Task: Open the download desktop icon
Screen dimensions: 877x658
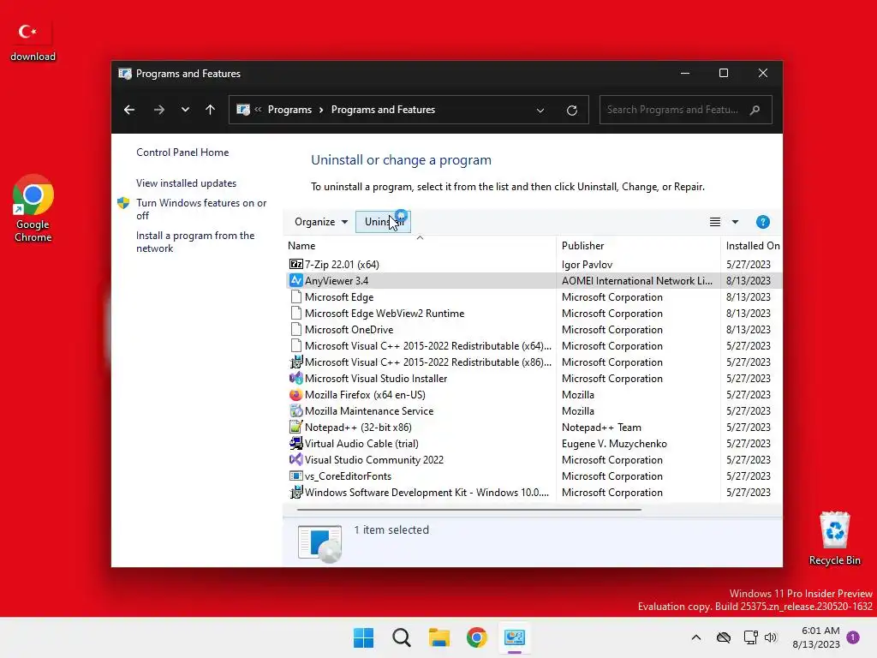Action: pyautogui.click(x=33, y=40)
